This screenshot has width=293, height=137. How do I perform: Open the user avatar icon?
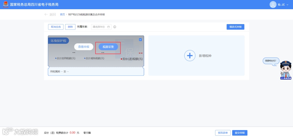pos(273,5)
